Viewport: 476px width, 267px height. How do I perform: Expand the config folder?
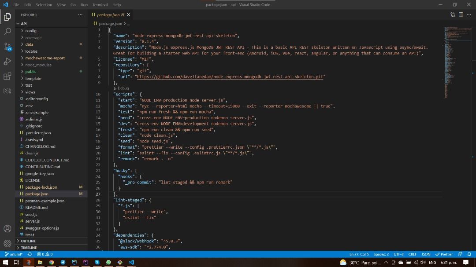pyautogui.click(x=52, y=31)
